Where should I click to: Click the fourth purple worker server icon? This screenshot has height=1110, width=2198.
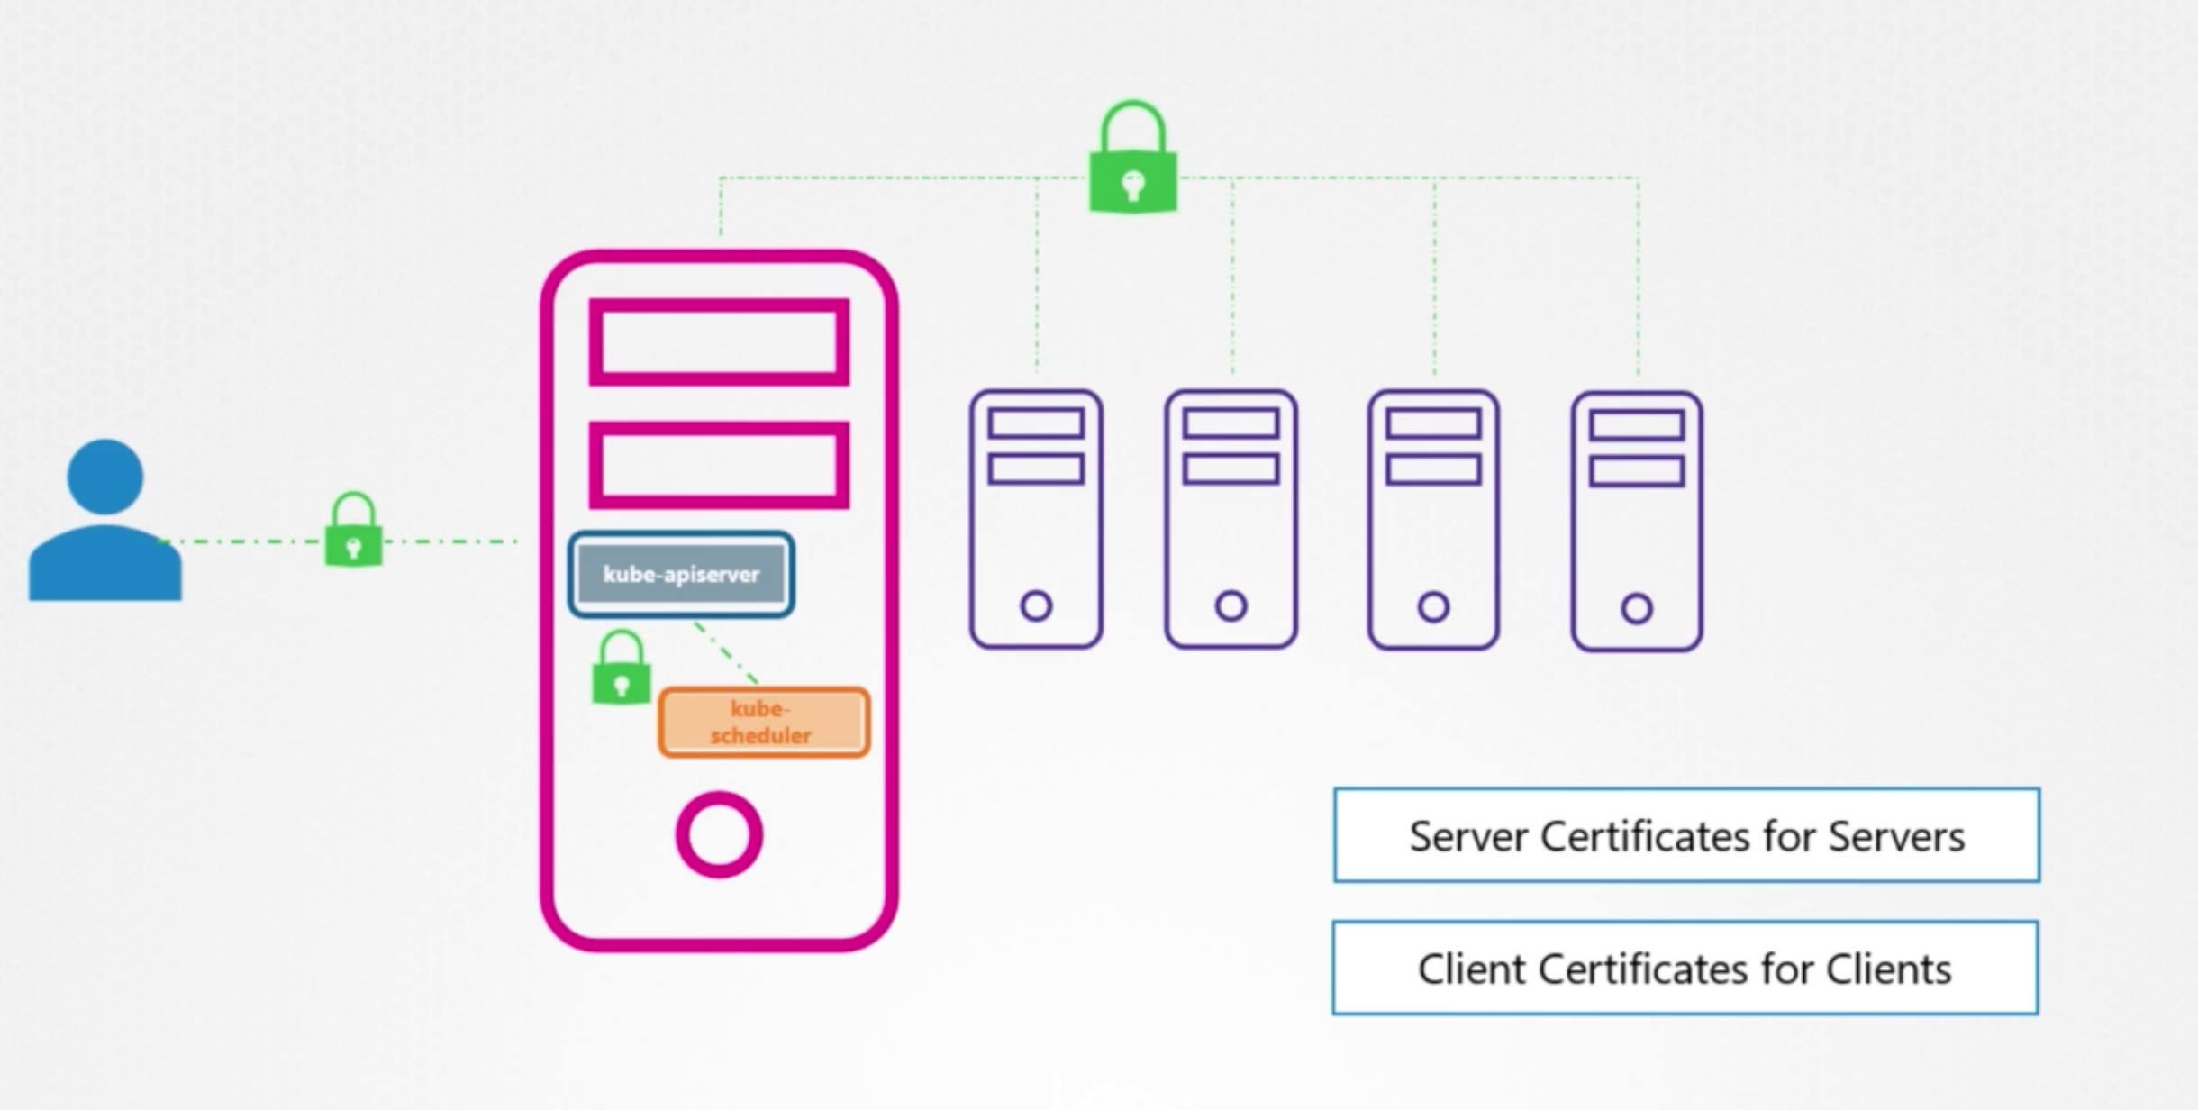[1637, 522]
